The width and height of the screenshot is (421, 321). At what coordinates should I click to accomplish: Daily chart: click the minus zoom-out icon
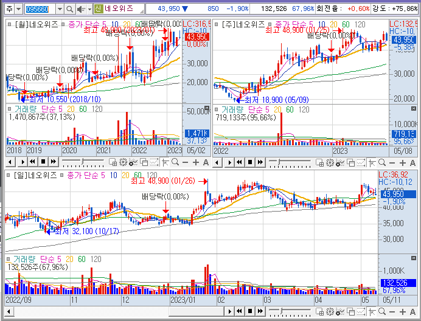click(392, 312)
